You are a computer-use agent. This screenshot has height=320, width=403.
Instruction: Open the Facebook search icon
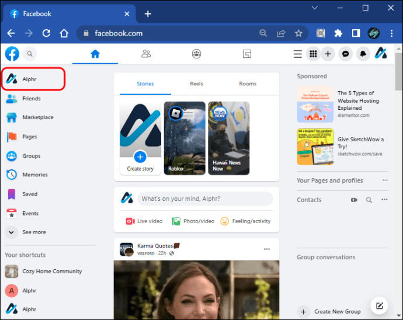tap(29, 54)
